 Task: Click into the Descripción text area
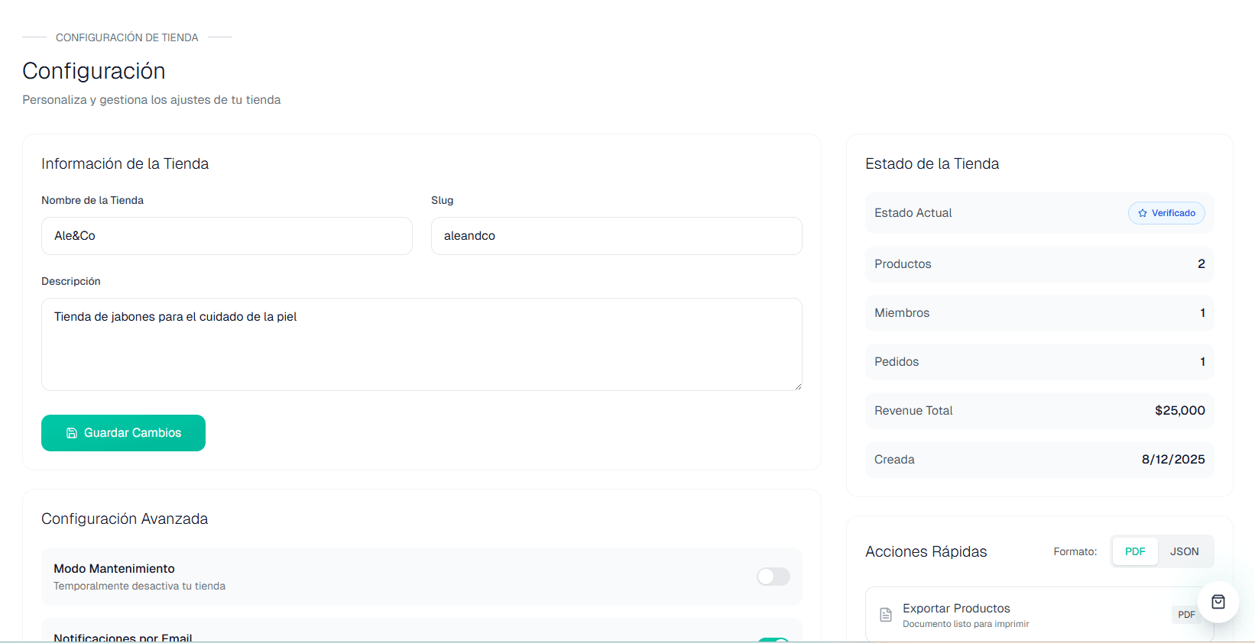tap(422, 344)
